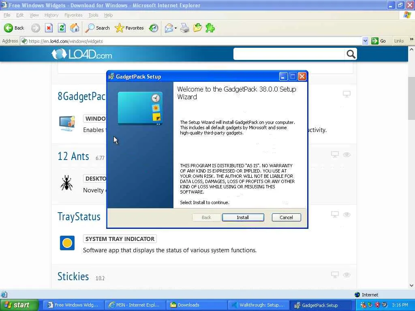Click Cancel in GadgetPack Setup
The height and width of the screenshot is (311, 415).
(287, 217)
